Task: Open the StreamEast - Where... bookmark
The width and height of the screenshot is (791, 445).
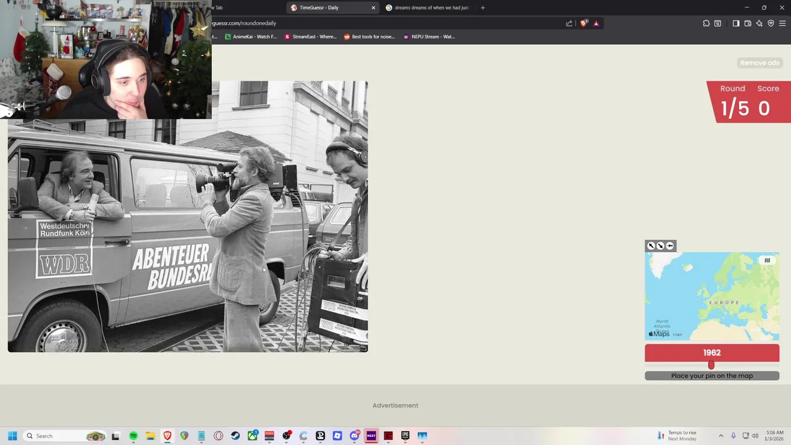Action: pyautogui.click(x=310, y=36)
